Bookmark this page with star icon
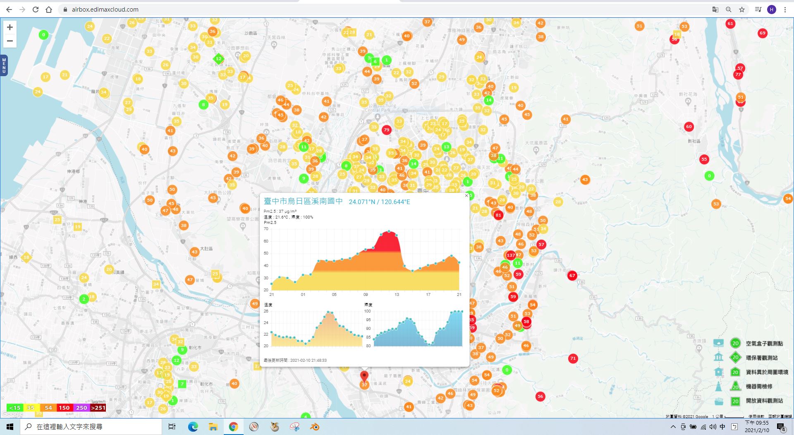 [x=742, y=10]
